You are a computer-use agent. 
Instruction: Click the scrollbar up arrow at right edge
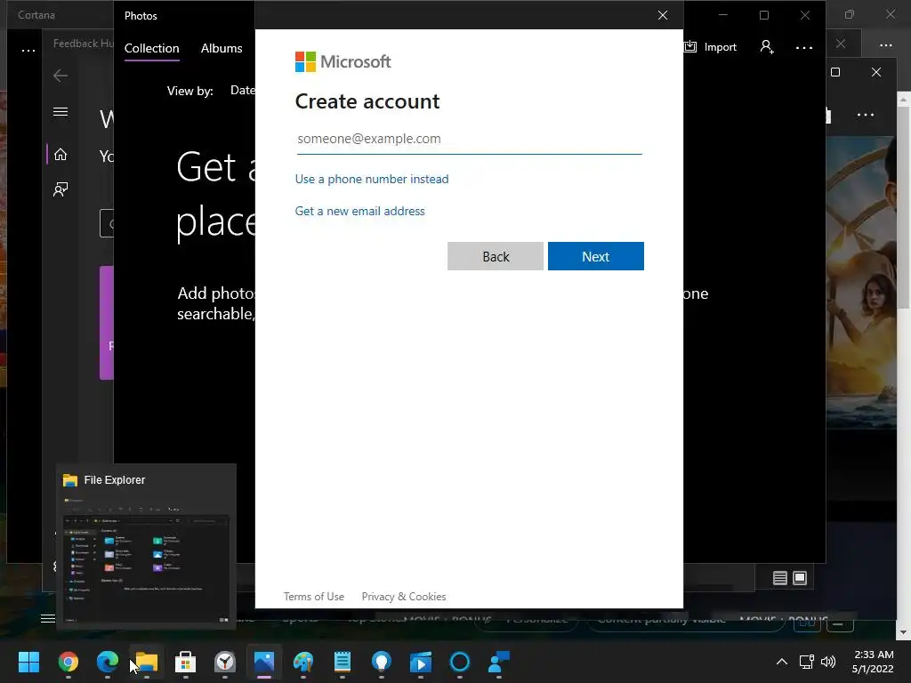[x=904, y=100]
